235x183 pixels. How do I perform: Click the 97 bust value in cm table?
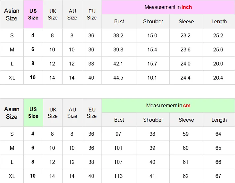tap(119, 134)
